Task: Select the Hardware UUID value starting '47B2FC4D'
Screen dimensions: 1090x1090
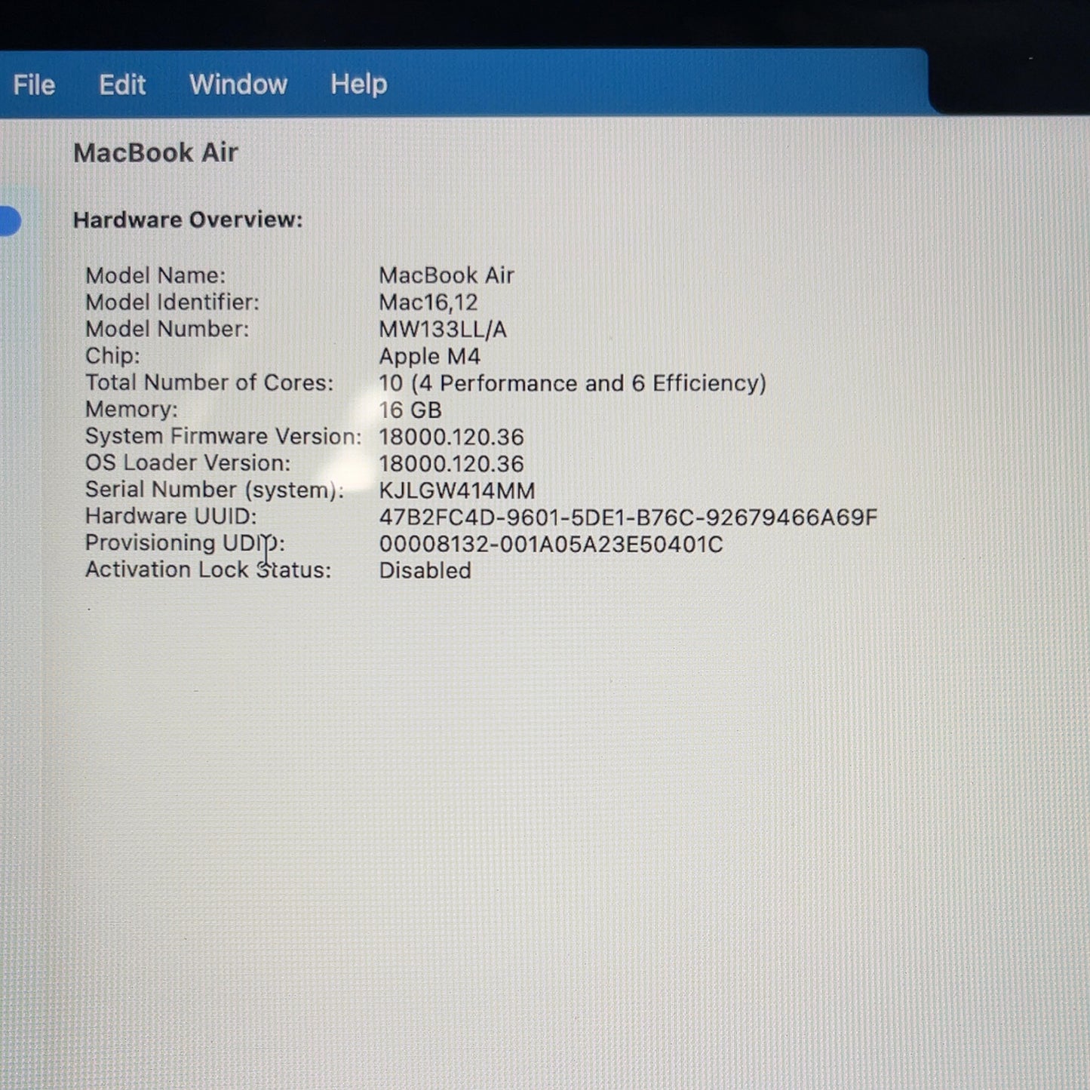Action: [628, 517]
